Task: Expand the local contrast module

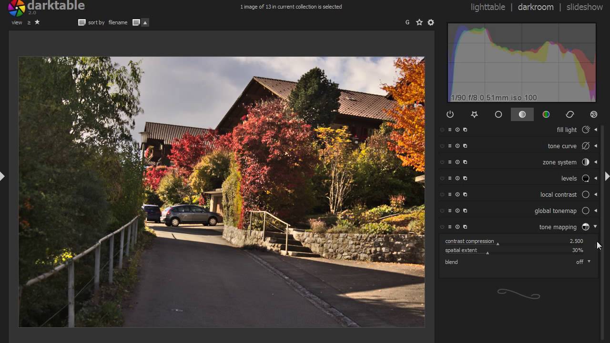Action: click(595, 194)
